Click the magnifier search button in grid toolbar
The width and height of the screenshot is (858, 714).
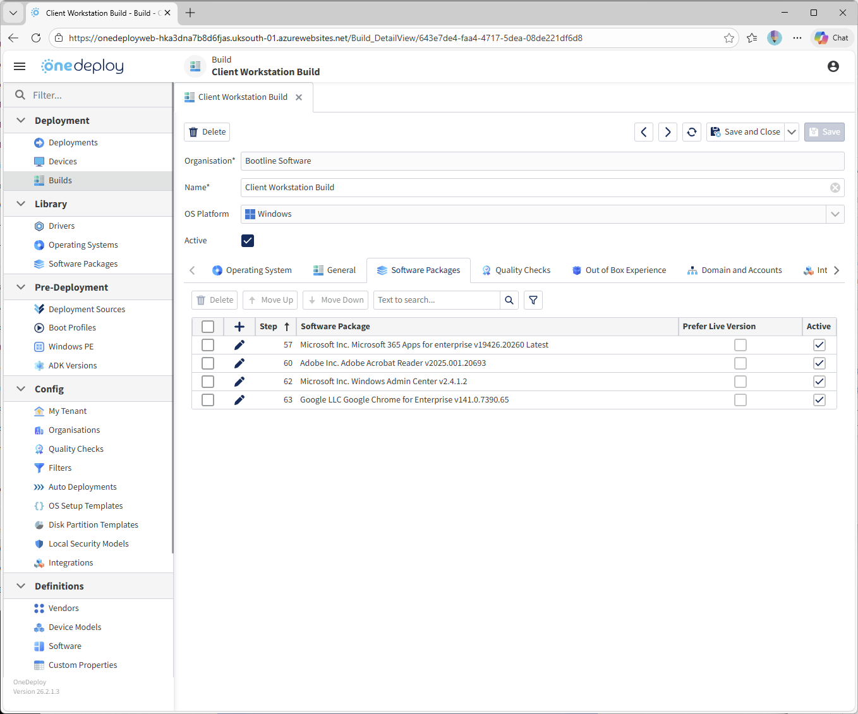509,300
